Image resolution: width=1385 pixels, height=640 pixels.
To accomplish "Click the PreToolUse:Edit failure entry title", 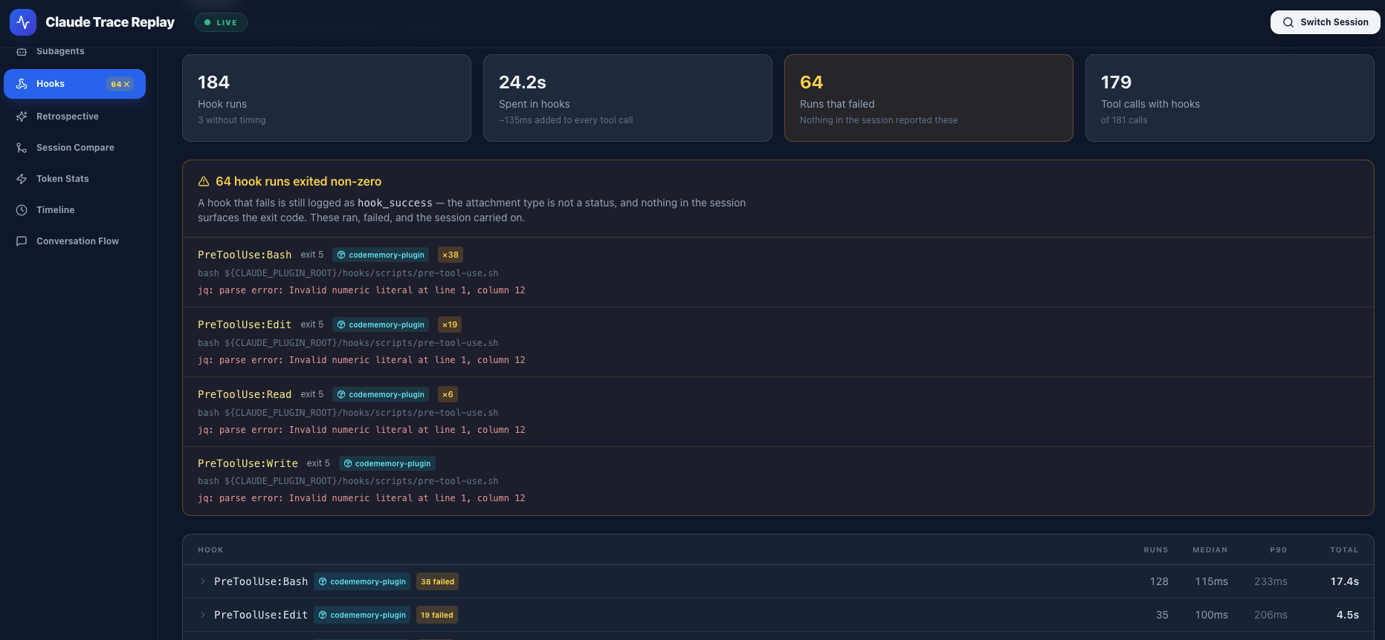I will [x=245, y=324].
